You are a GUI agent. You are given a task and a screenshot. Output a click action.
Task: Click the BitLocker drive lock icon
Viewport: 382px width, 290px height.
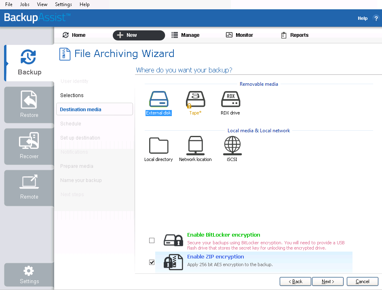pyautogui.click(x=173, y=240)
